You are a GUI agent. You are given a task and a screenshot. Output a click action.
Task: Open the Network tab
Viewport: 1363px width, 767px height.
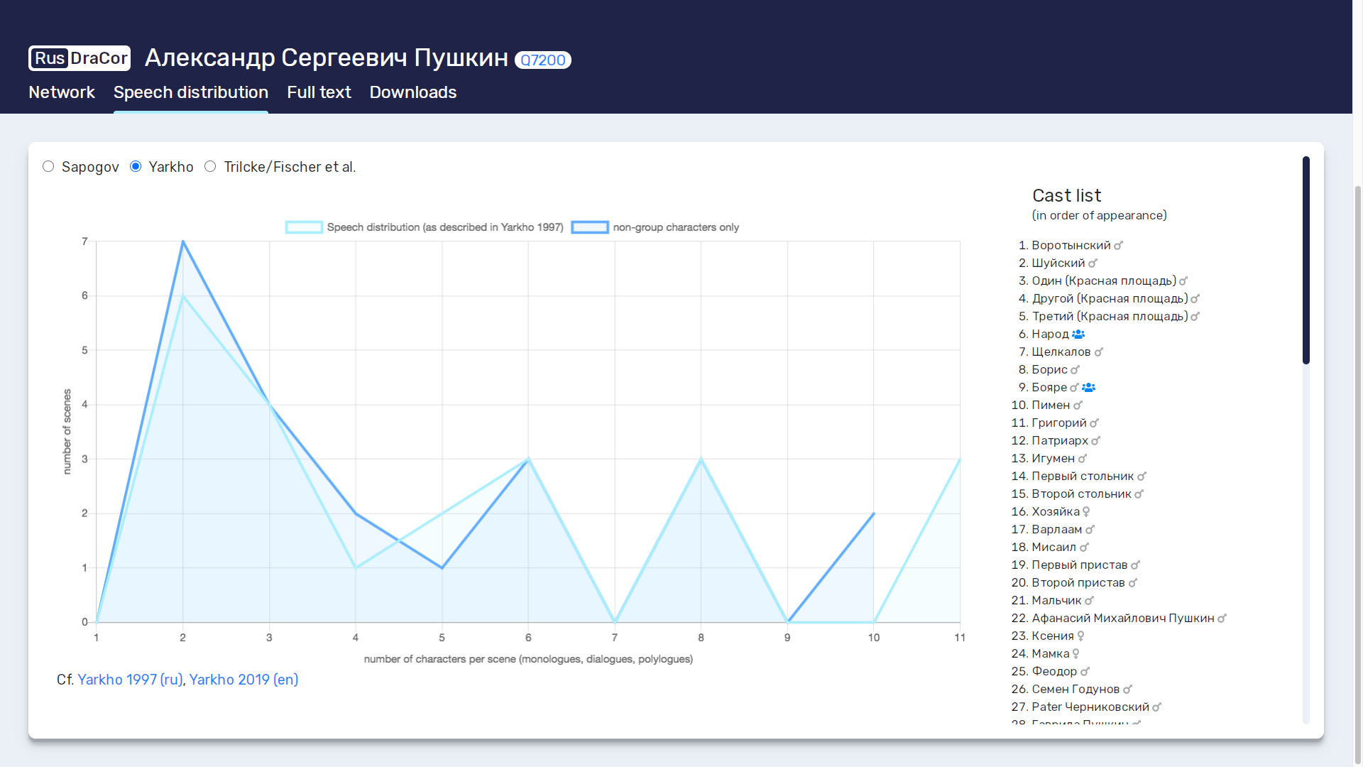(62, 92)
